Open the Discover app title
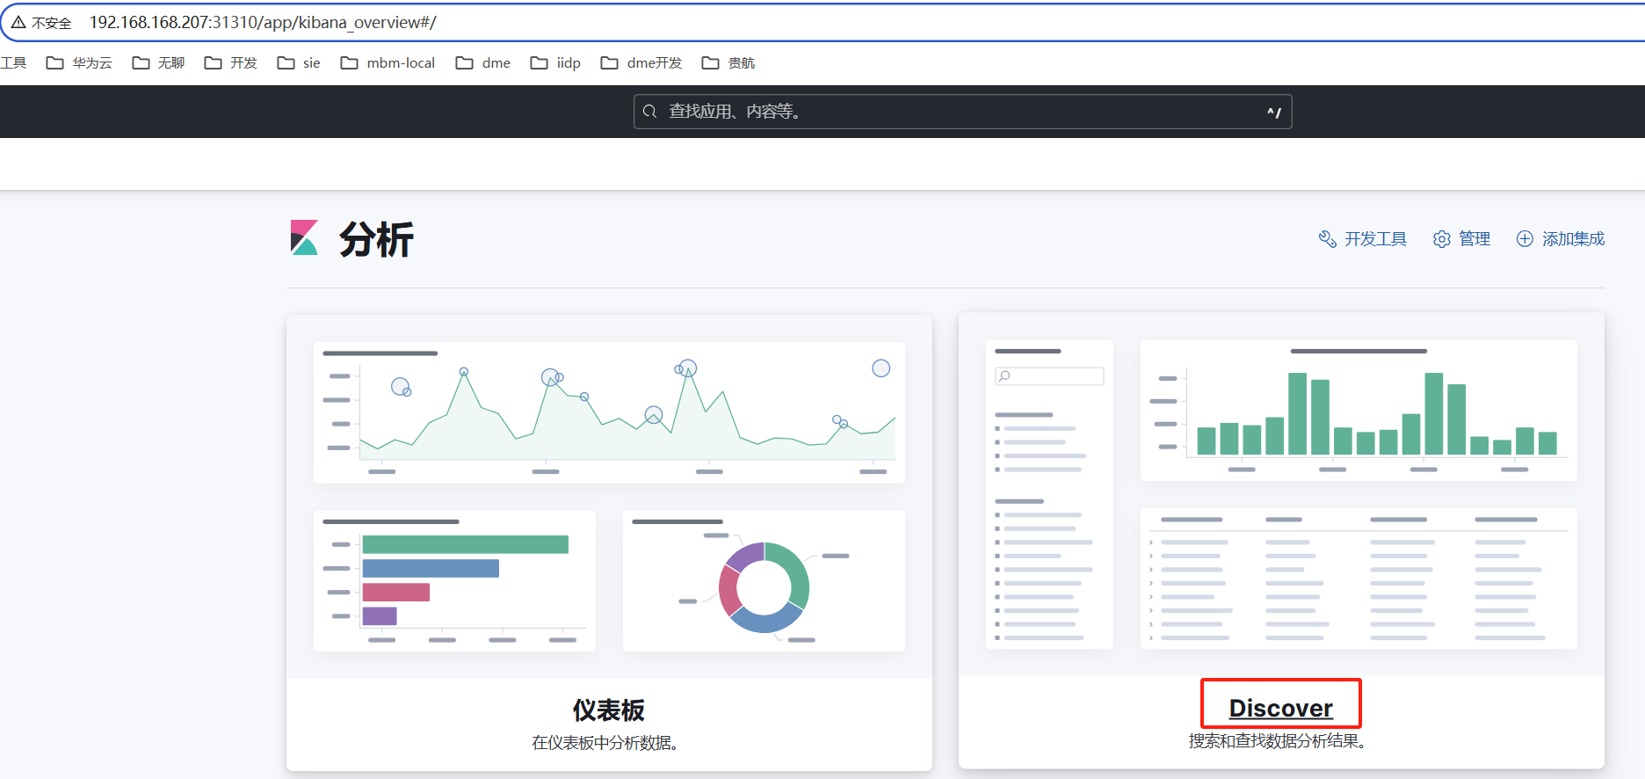Image resolution: width=1645 pixels, height=779 pixels. (1280, 708)
